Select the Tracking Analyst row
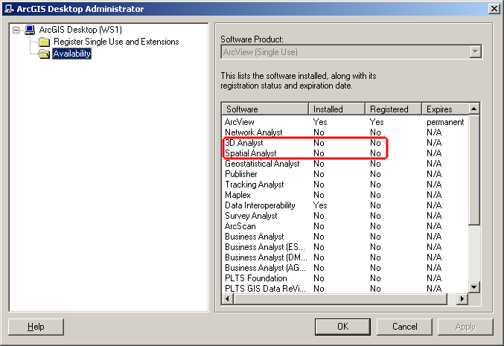 click(345, 185)
